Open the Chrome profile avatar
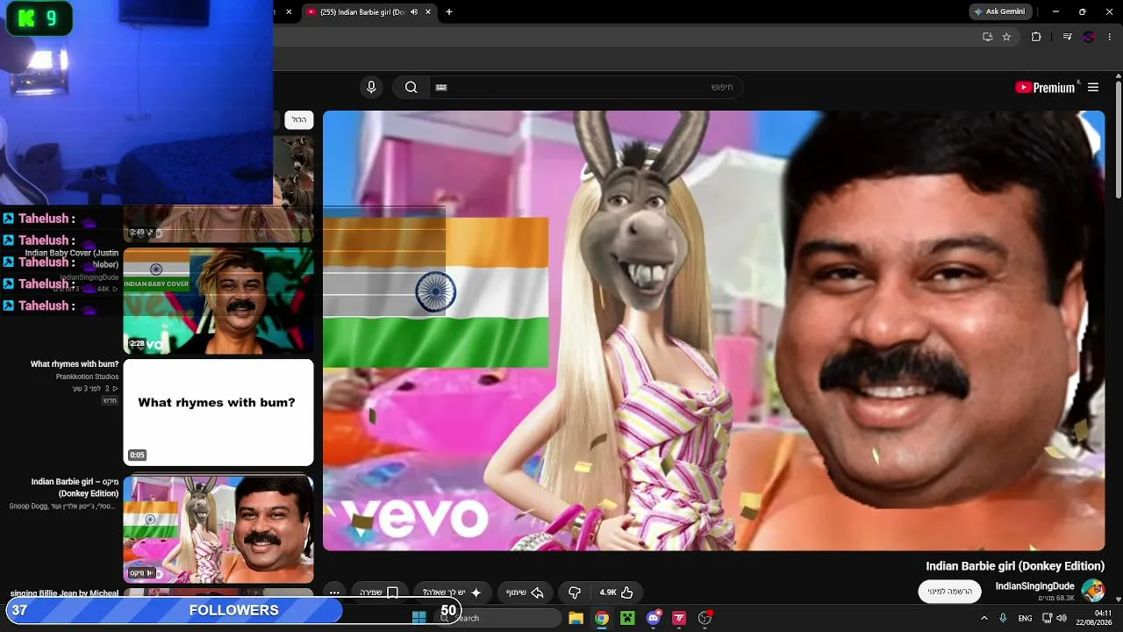The height and width of the screenshot is (632, 1123). tap(1089, 37)
